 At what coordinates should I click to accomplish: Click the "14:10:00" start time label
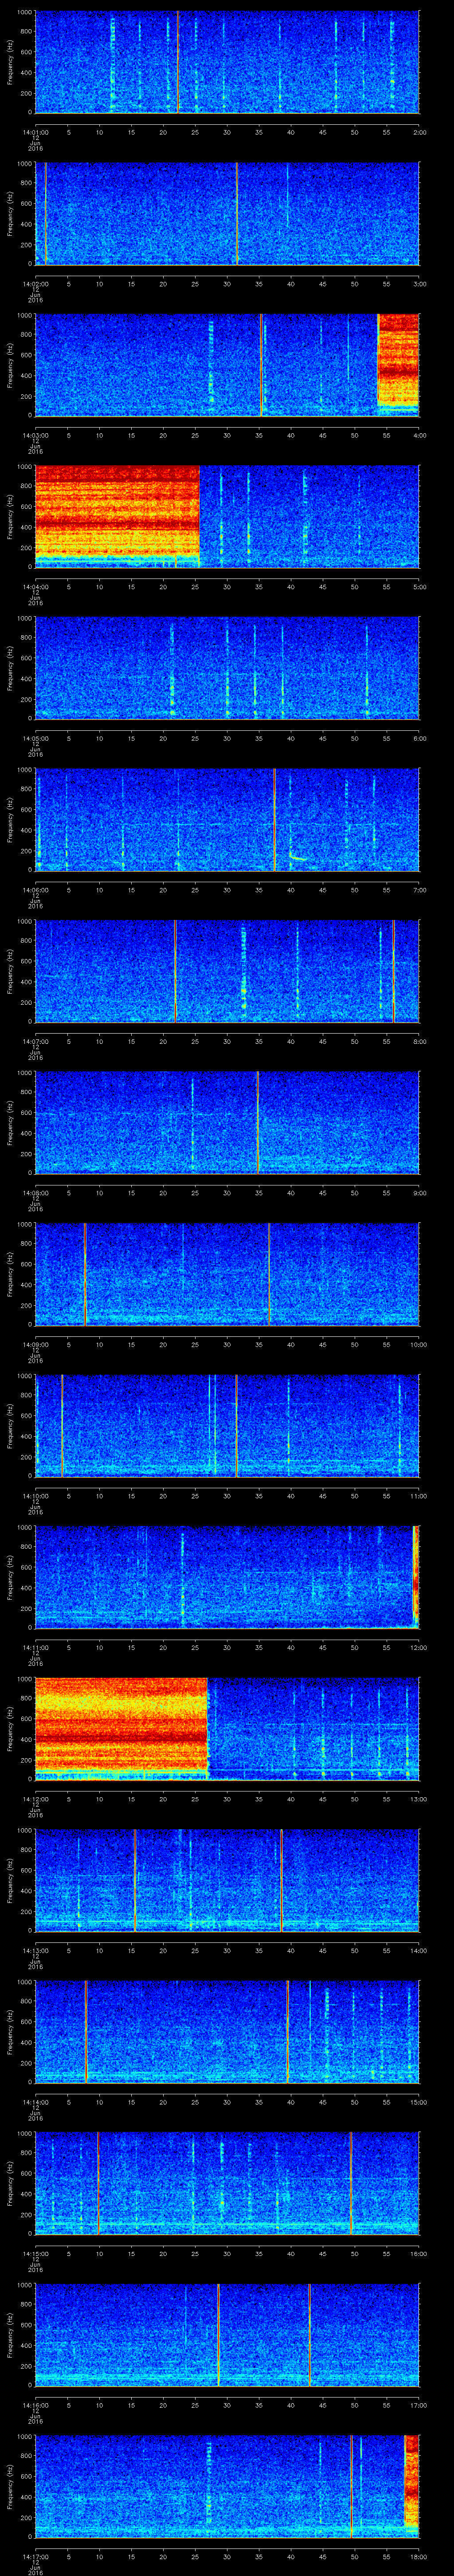click(x=35, y=1495)
